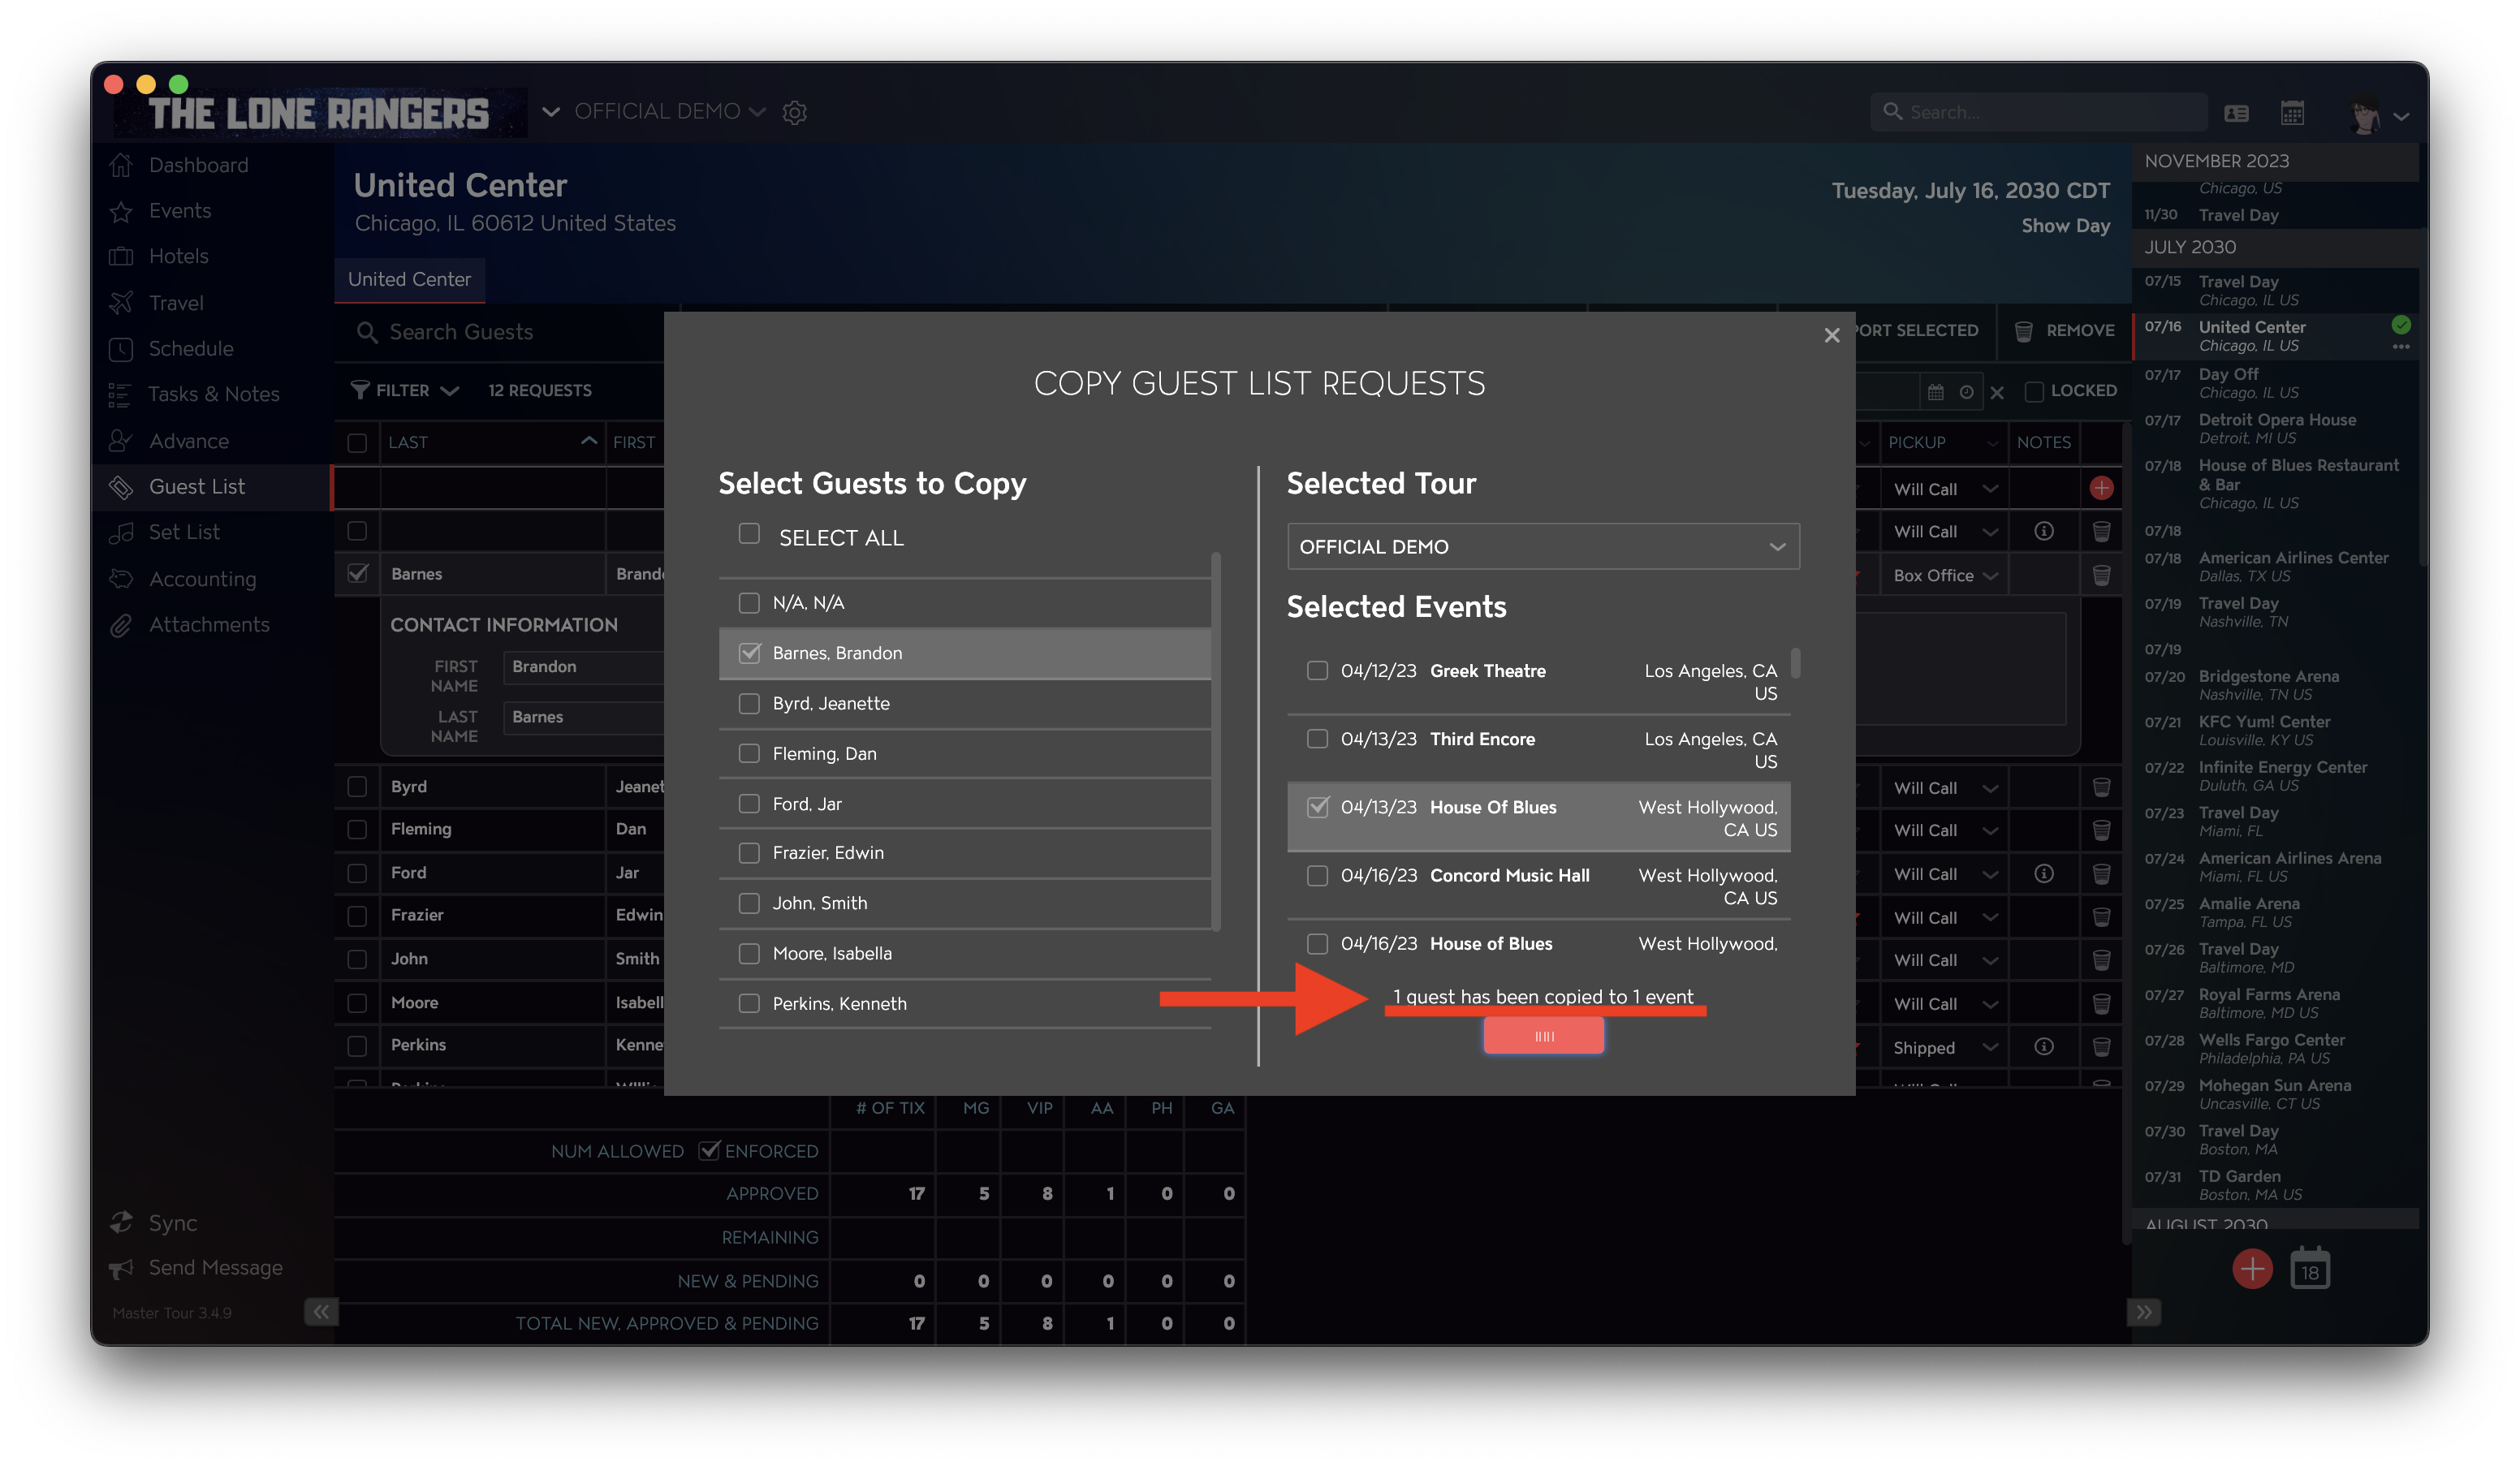Screen dimensions: 2520x1466
Task: Click the Events star icon
Action: (121, 211)
